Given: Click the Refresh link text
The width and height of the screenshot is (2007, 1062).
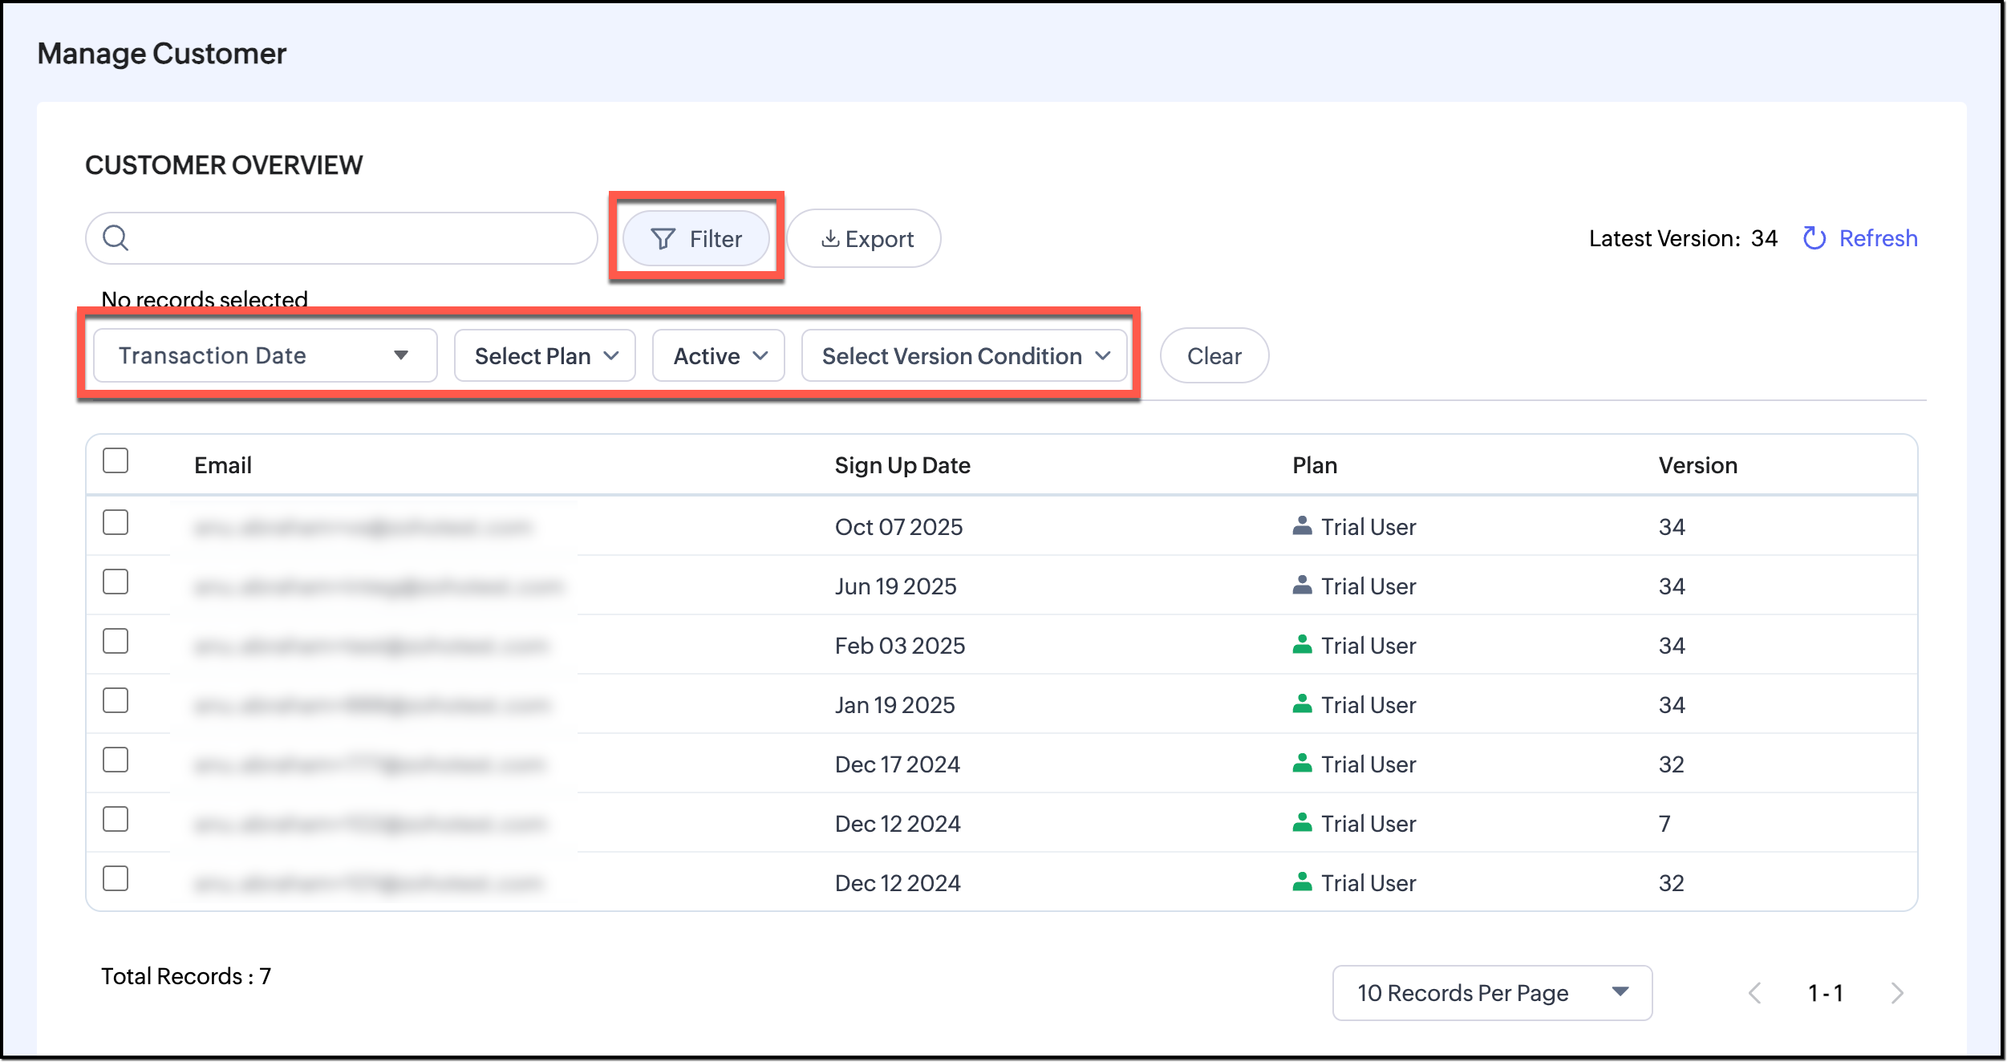Looking at the screenshot, I should point(1878,238).
